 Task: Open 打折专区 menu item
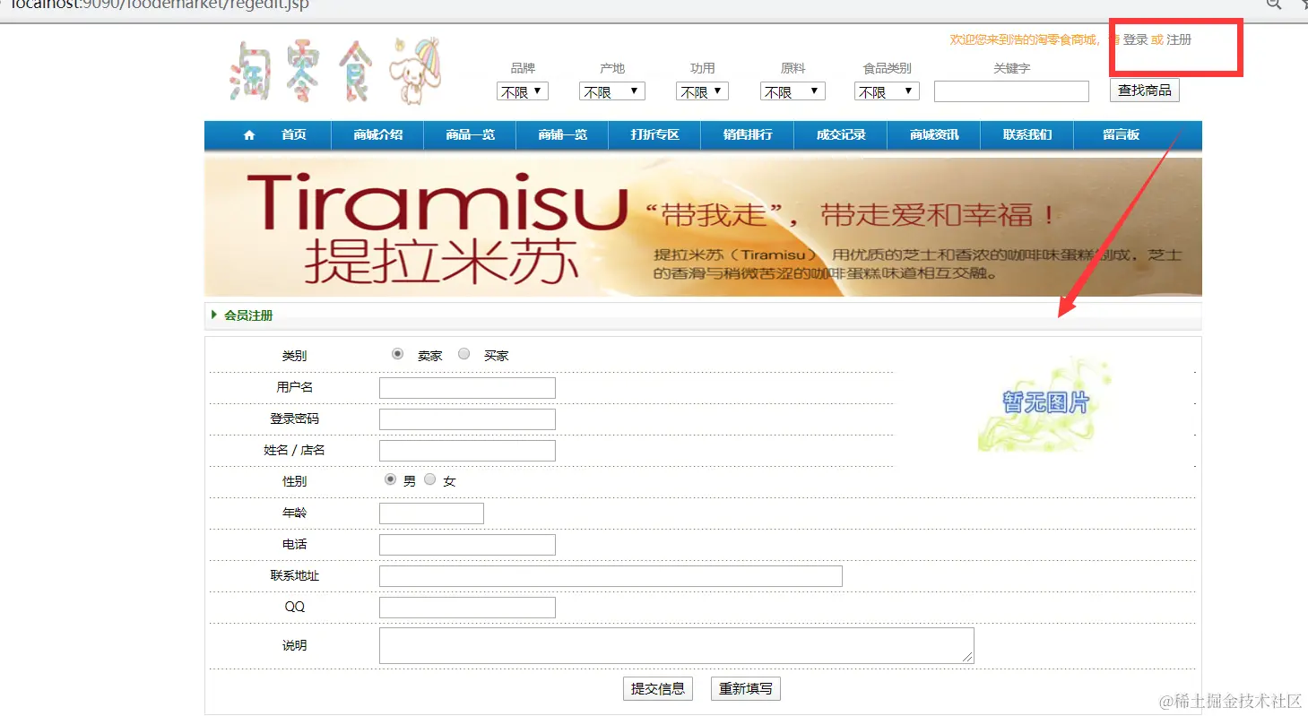pyautogui.click(x=655, y=135)
